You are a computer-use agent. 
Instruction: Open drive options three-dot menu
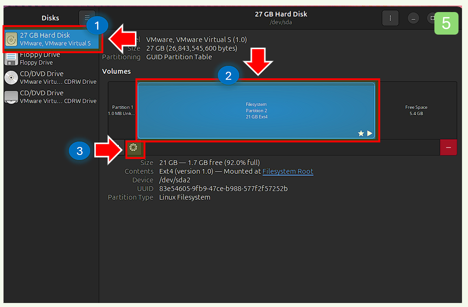[390, 18]
